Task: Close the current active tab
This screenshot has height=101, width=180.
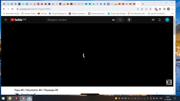Action: [138, 4]
